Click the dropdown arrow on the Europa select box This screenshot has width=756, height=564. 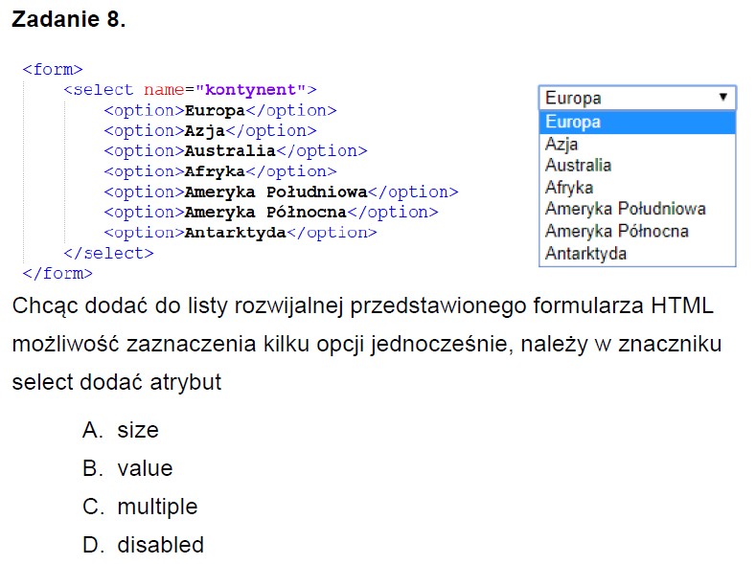point(722,98)
